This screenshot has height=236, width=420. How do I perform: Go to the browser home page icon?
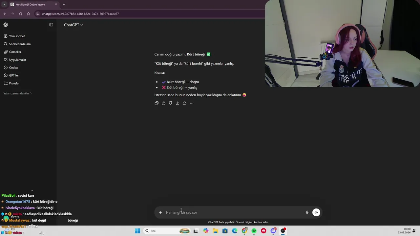(x=29, y=14)
